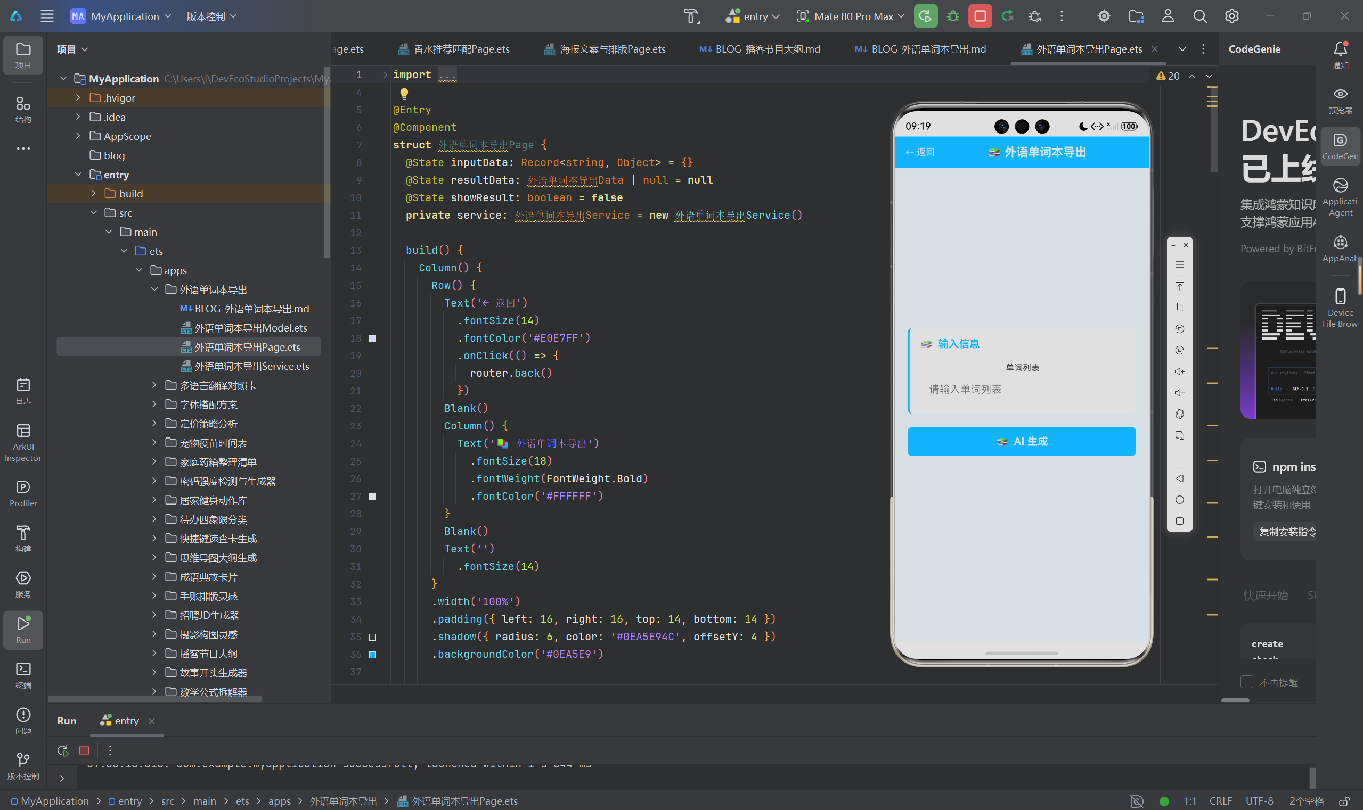This screenshot has height=810, width=1363.
Task: Expand the 多语言翻译对照卡 folder
Action: (154, 385)
